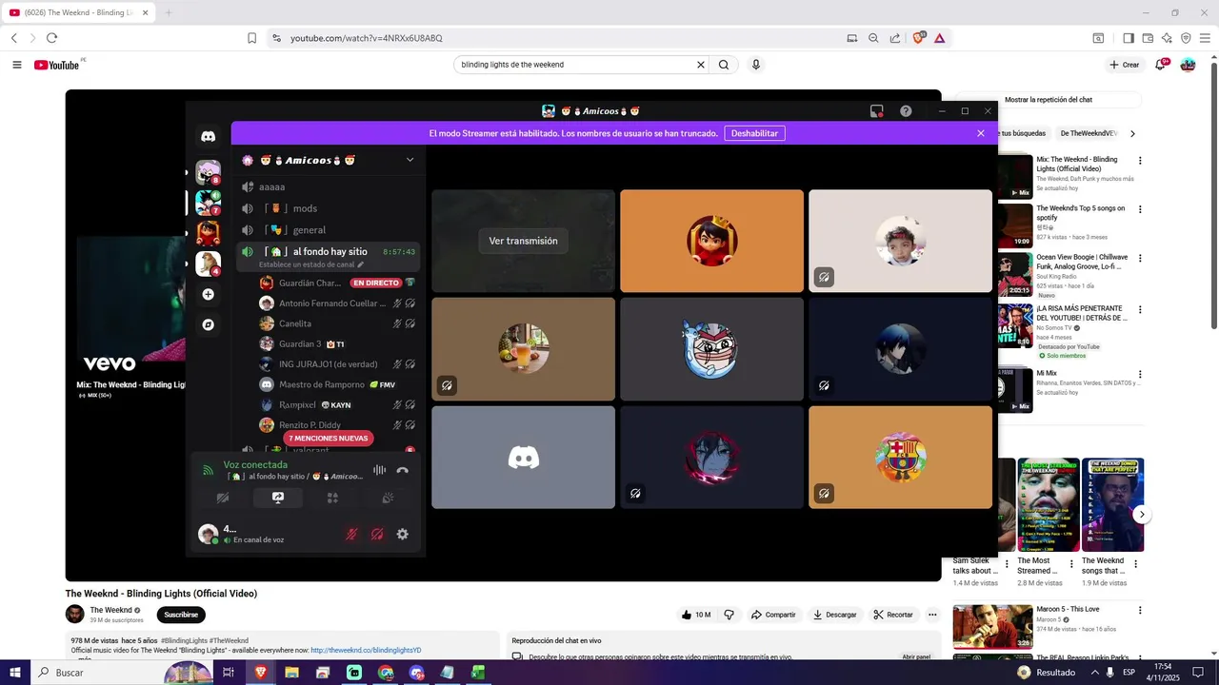The image size is (1219, 685).
Task: Open File Explorer from taskbar
Action: click(x=291, y=673)
